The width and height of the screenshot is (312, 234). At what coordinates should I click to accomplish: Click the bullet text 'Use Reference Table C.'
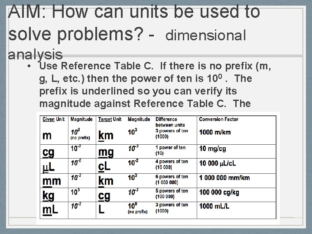(96, 66)
